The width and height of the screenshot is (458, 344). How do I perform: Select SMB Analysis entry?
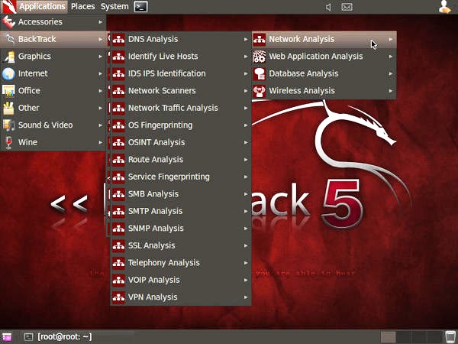click(181, 194)
